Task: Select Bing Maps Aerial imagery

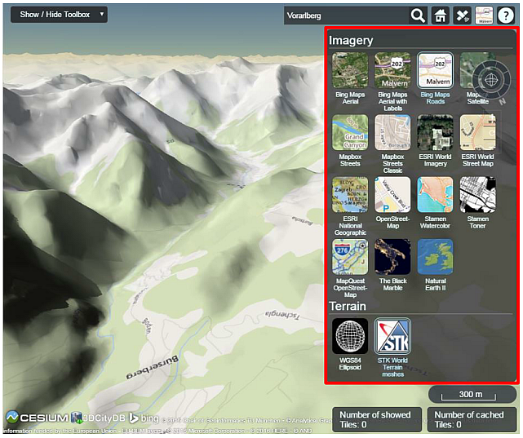Action: [x=350, y=70]
